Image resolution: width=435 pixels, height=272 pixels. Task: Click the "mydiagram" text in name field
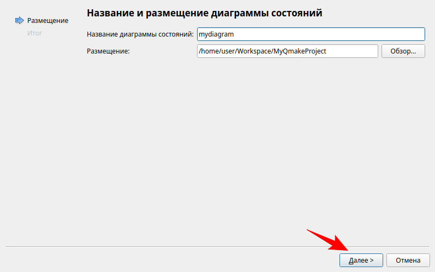(x=216, y=34)
